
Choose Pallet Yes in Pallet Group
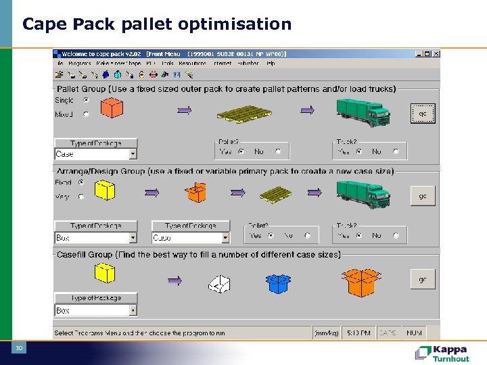[x=241, y=151]
